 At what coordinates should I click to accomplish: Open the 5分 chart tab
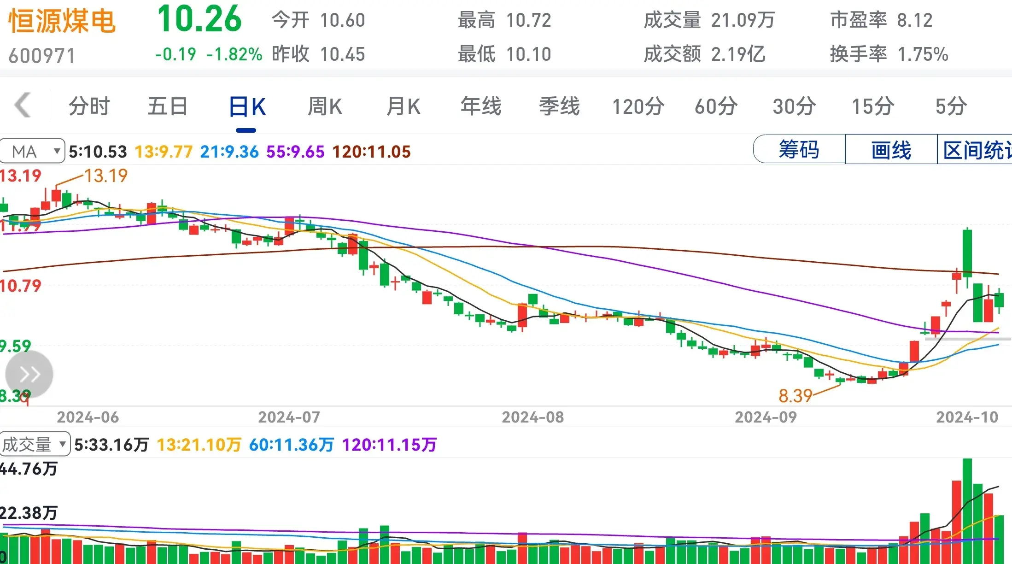(951, 106)
